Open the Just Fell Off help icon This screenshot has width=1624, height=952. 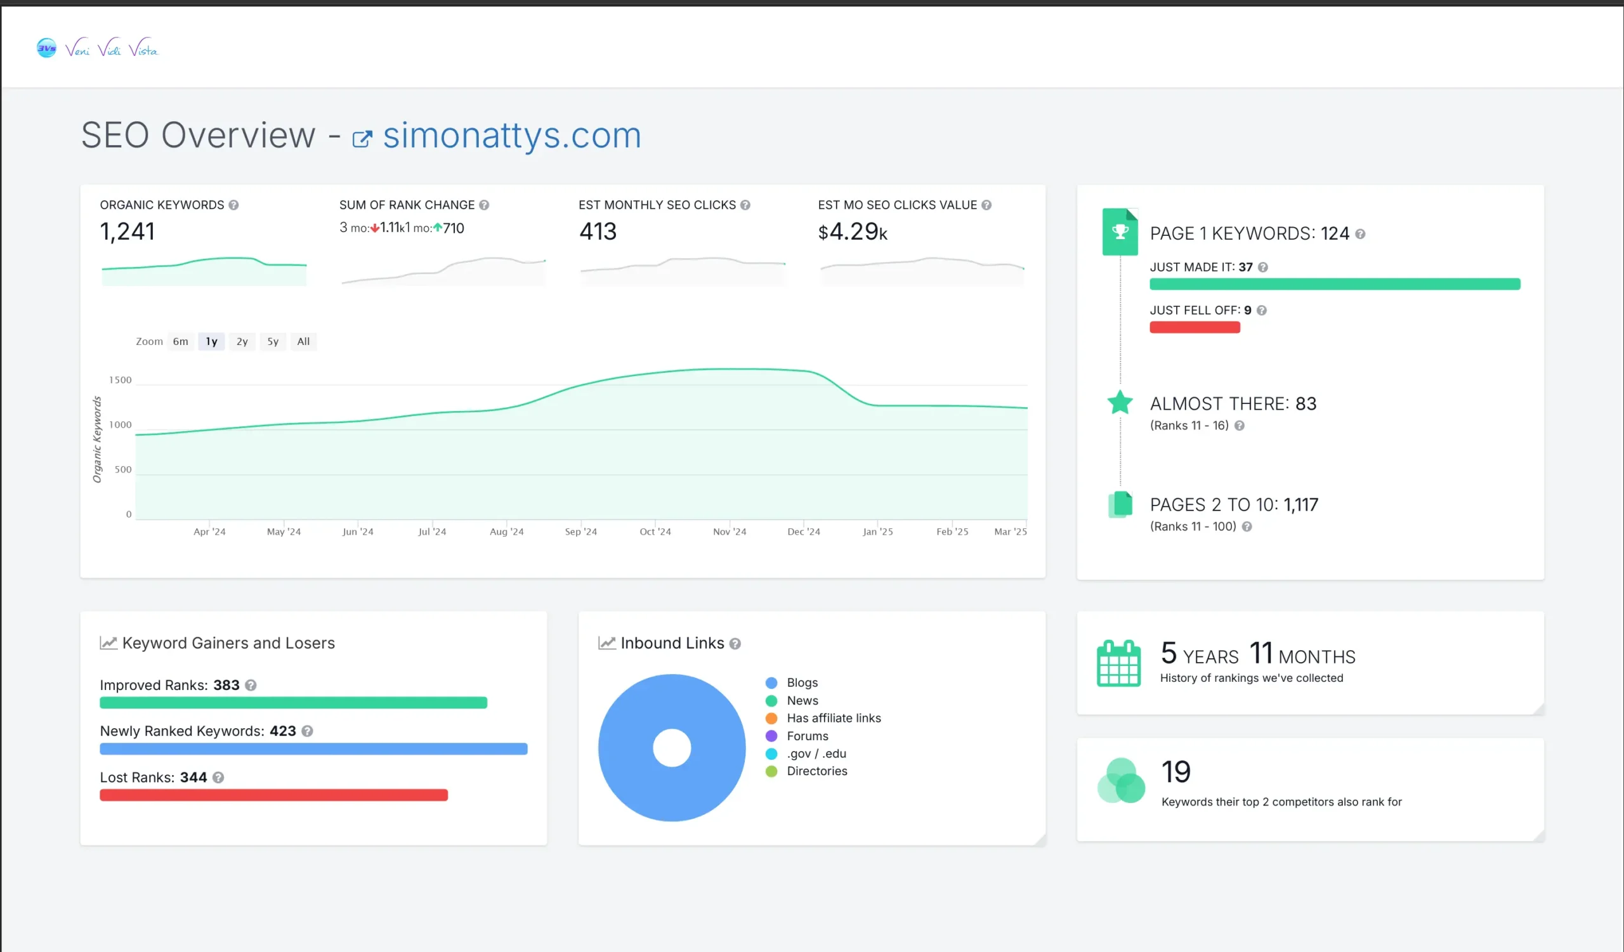[x=1262, y=310]
